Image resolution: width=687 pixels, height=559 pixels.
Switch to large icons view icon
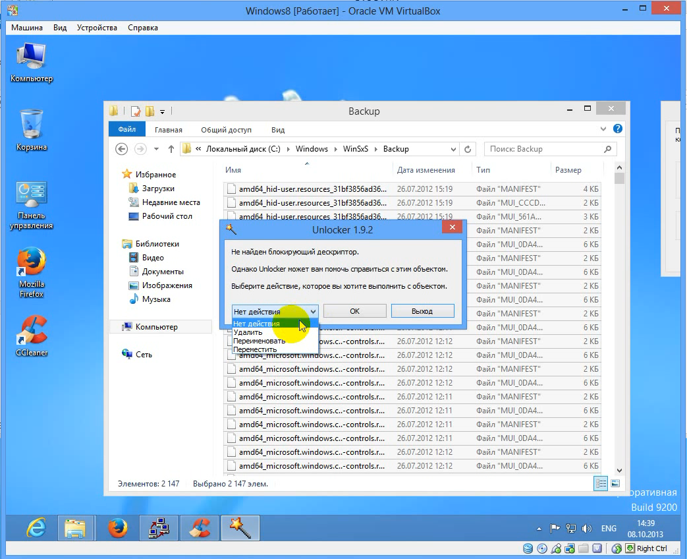point(615,484)
